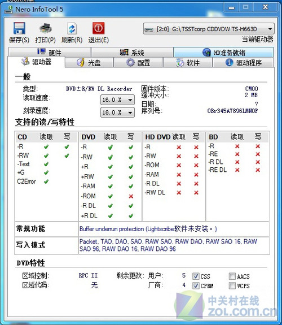
Task: Click the Refresh (刷新) icon
Action: point(72,28)
